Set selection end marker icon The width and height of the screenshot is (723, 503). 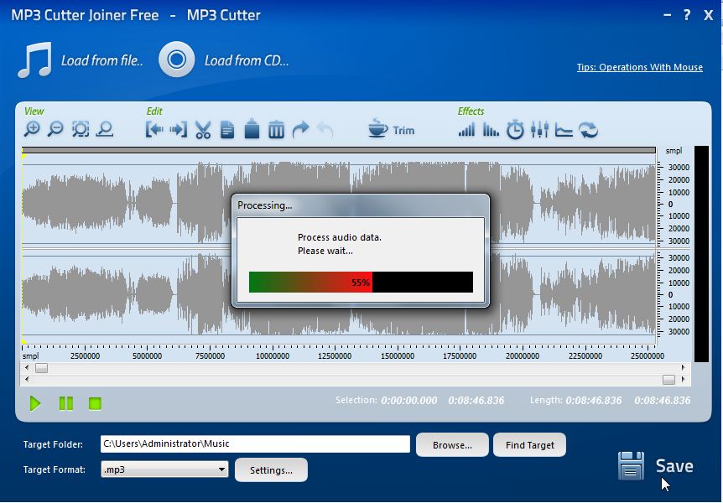coord(179,130)
